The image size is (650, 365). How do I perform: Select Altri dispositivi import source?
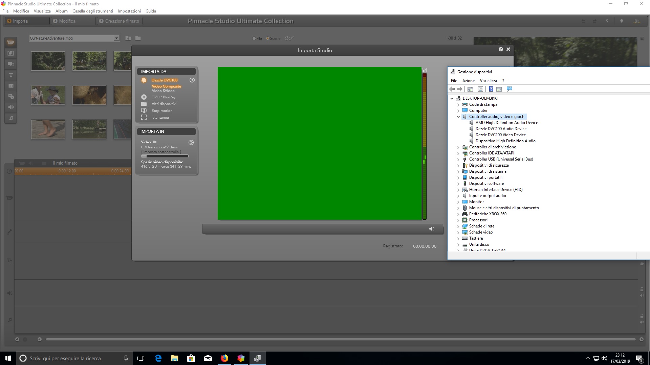tap(164, 104)
